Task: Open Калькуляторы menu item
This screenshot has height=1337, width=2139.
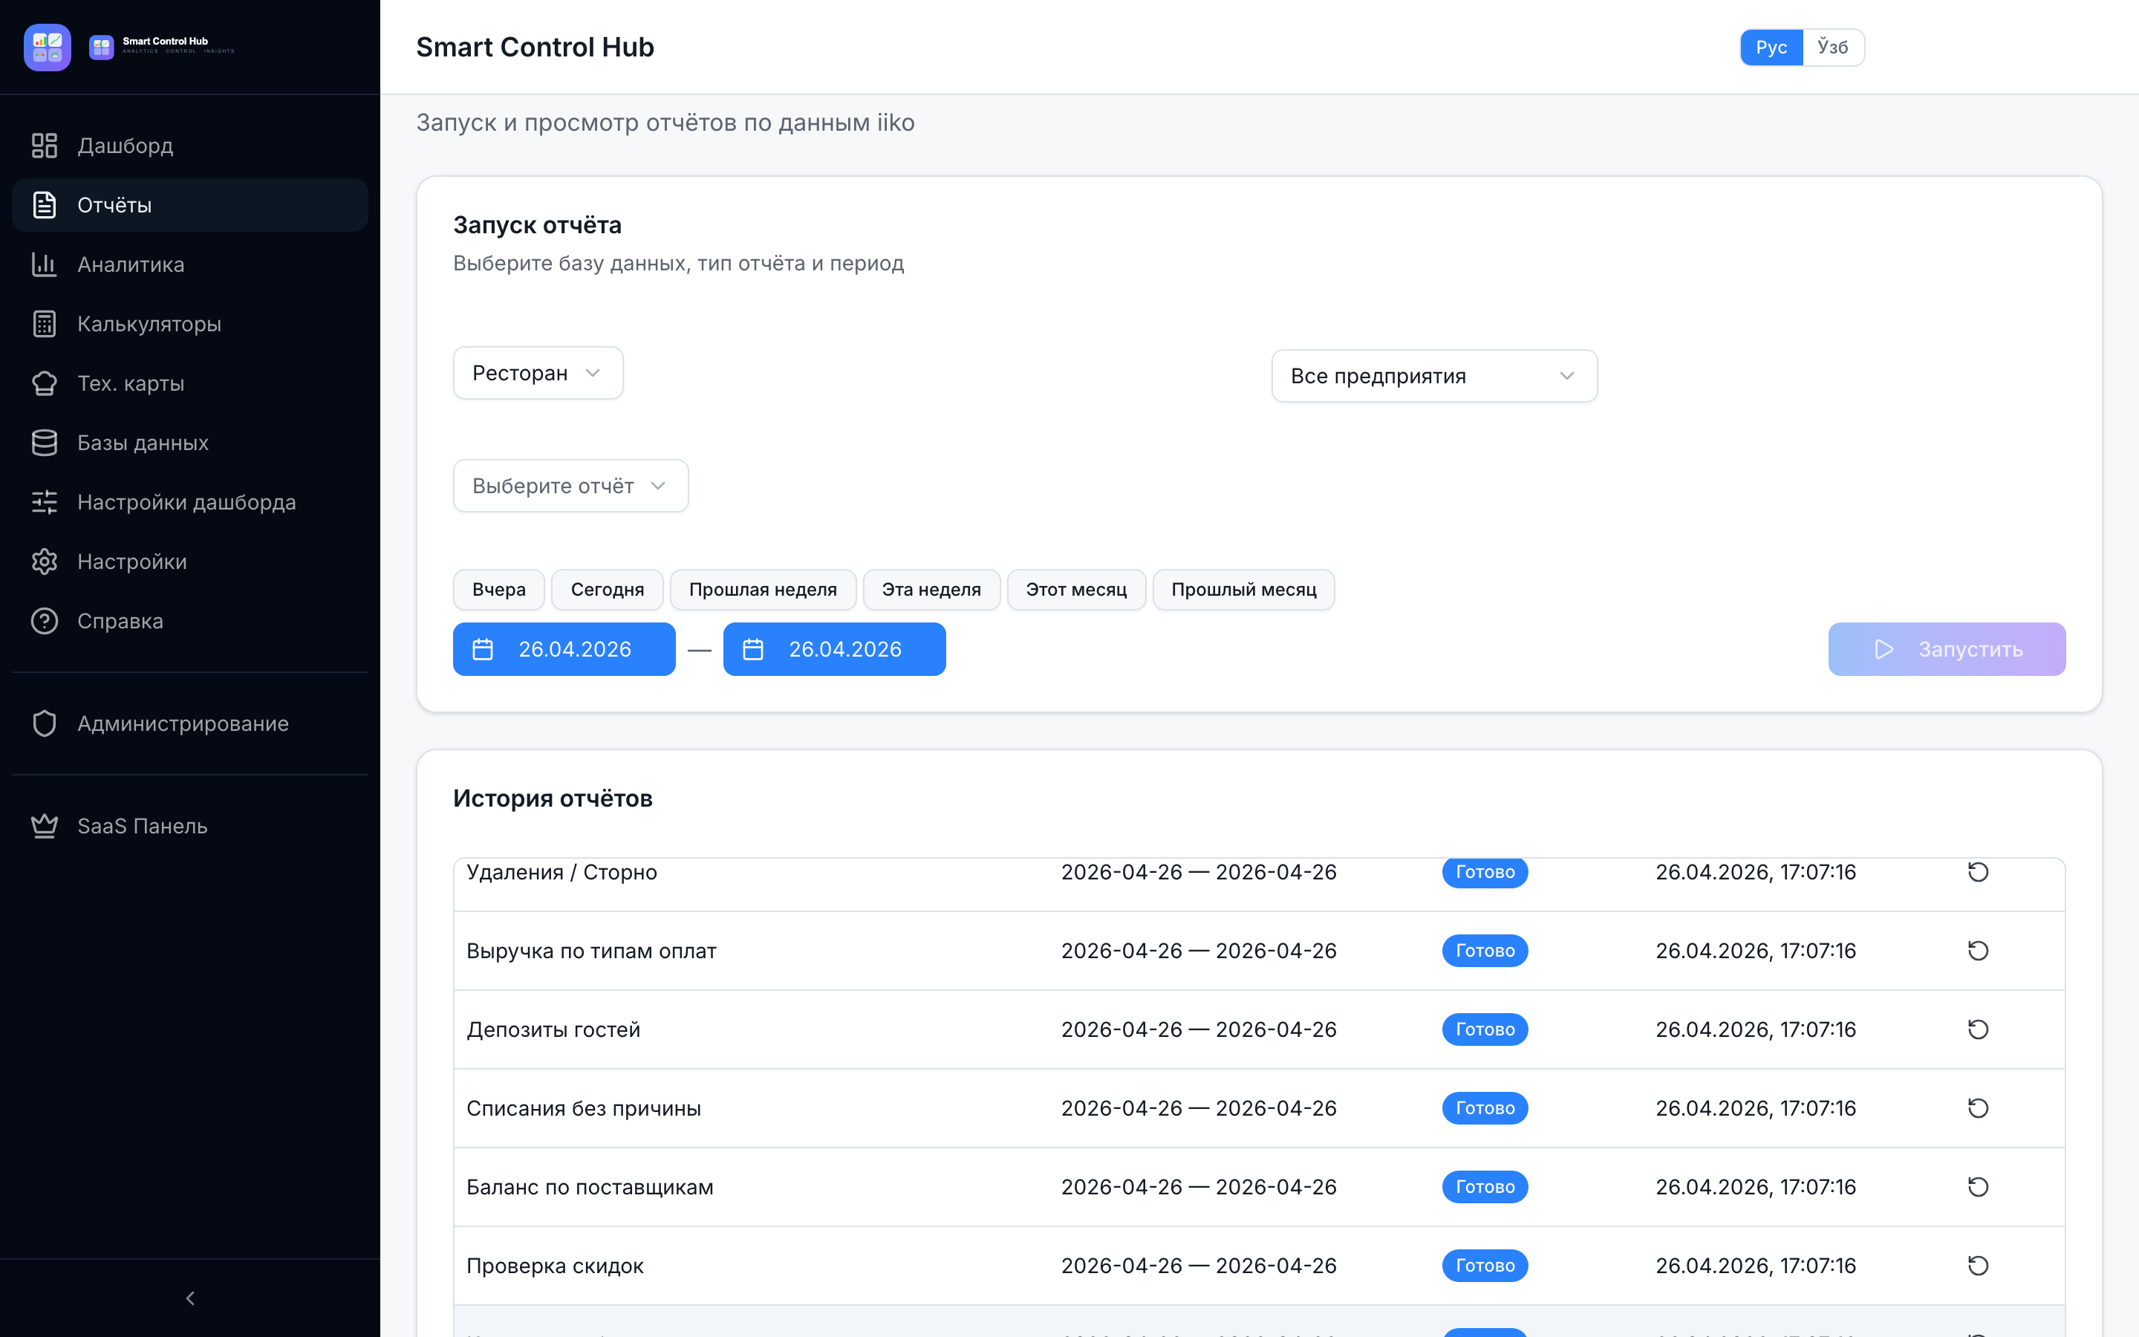Action: pos(190,324)
